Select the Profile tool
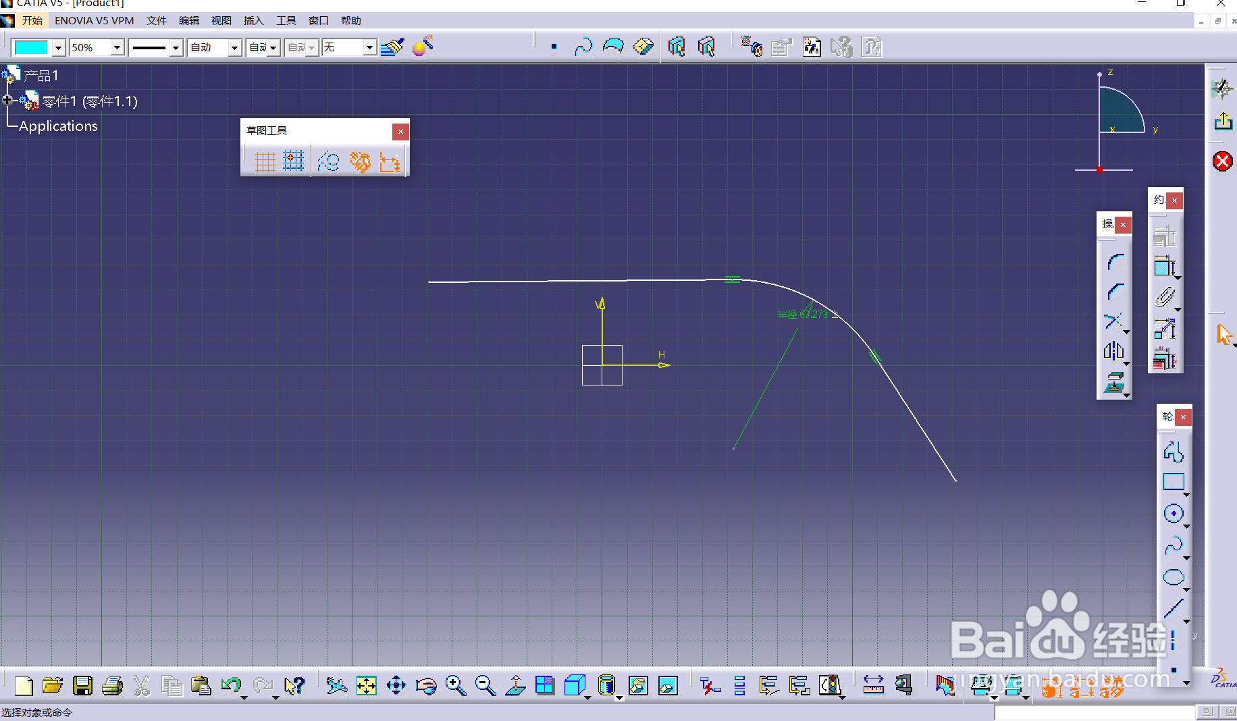 pos(1174,451)
